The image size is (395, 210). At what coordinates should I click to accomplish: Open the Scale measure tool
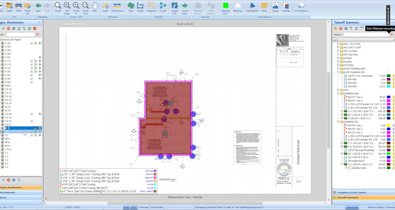tap(106, 7)
